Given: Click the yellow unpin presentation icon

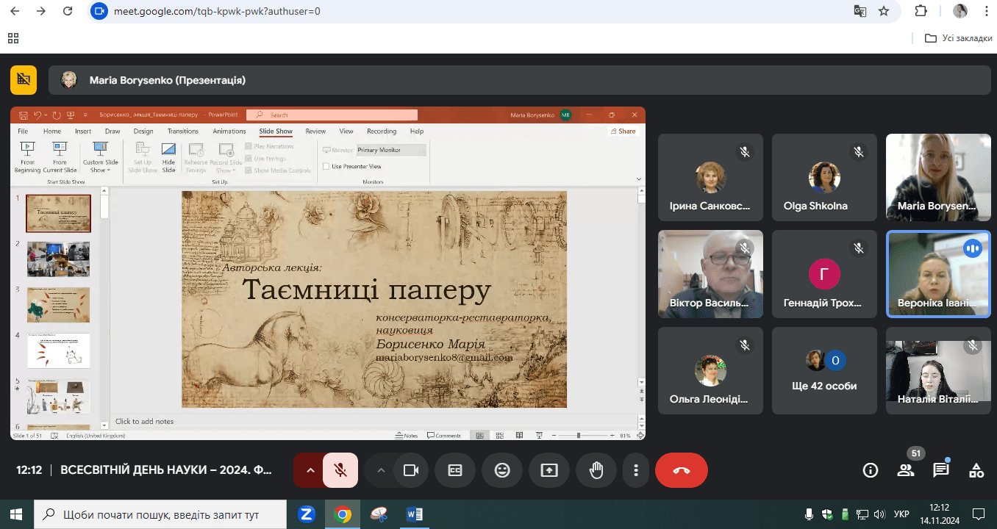Looking at the screenshot, I should point(24,80).
